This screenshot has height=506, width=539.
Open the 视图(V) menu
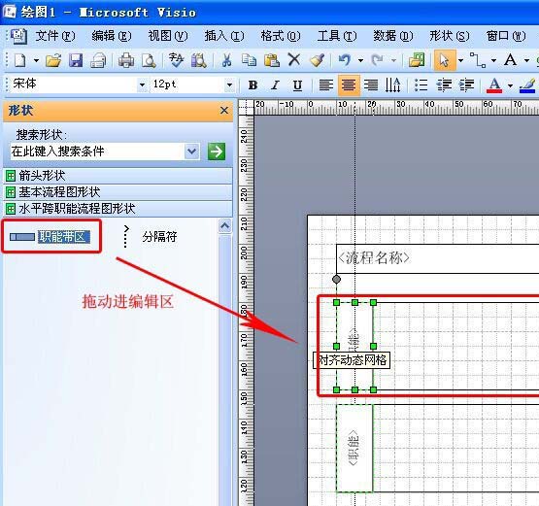(x=168, y=36)
